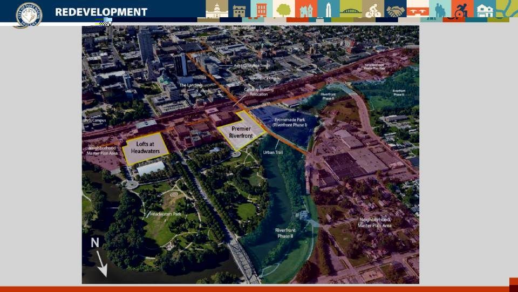Select the Lofts at Headwaters parcel
Screen dimensions: 518x292
(145, 147)
